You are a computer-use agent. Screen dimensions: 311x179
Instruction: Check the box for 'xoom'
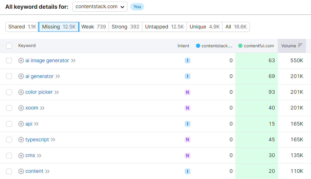pos(9,108)
